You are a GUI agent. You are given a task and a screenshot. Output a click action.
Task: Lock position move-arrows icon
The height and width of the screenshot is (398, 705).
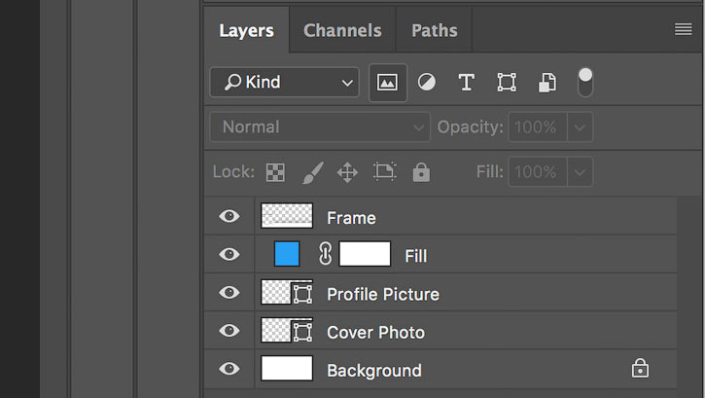(x=347, y=172)
